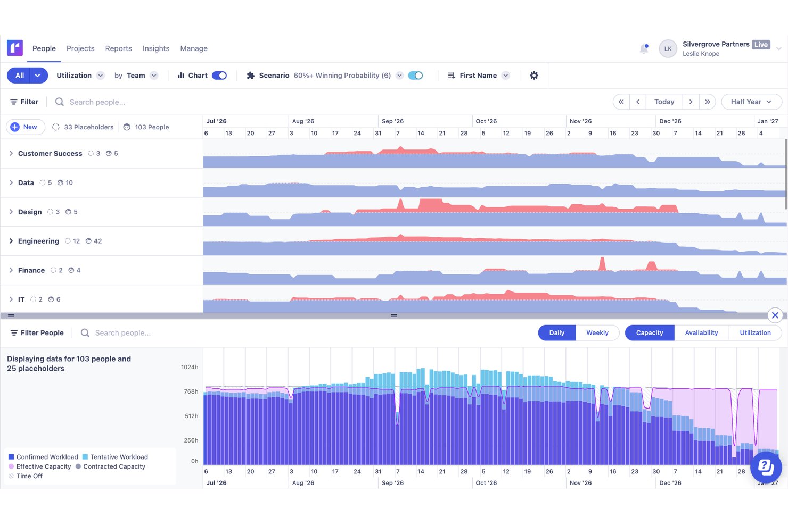
Task: Click the plus icon on New
Action: pos(15,127)
